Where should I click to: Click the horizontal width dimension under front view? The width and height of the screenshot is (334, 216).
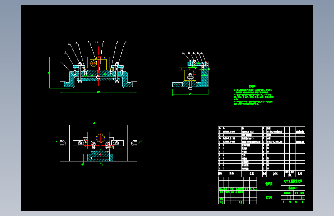pos(98,92)
